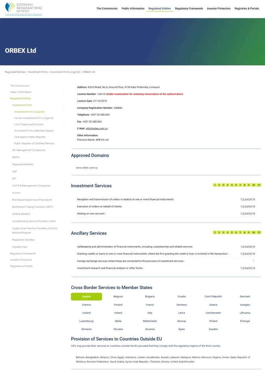Click badge 1 in Investment Services legend

(215, 185)
